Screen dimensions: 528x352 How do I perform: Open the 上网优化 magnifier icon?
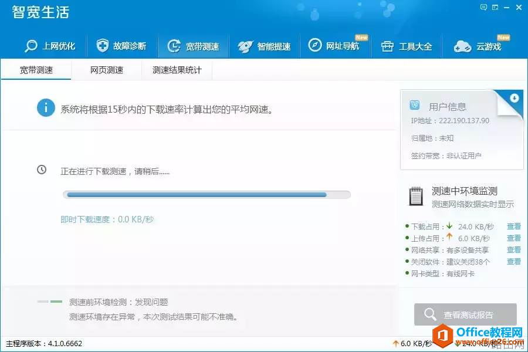(31, 46)
